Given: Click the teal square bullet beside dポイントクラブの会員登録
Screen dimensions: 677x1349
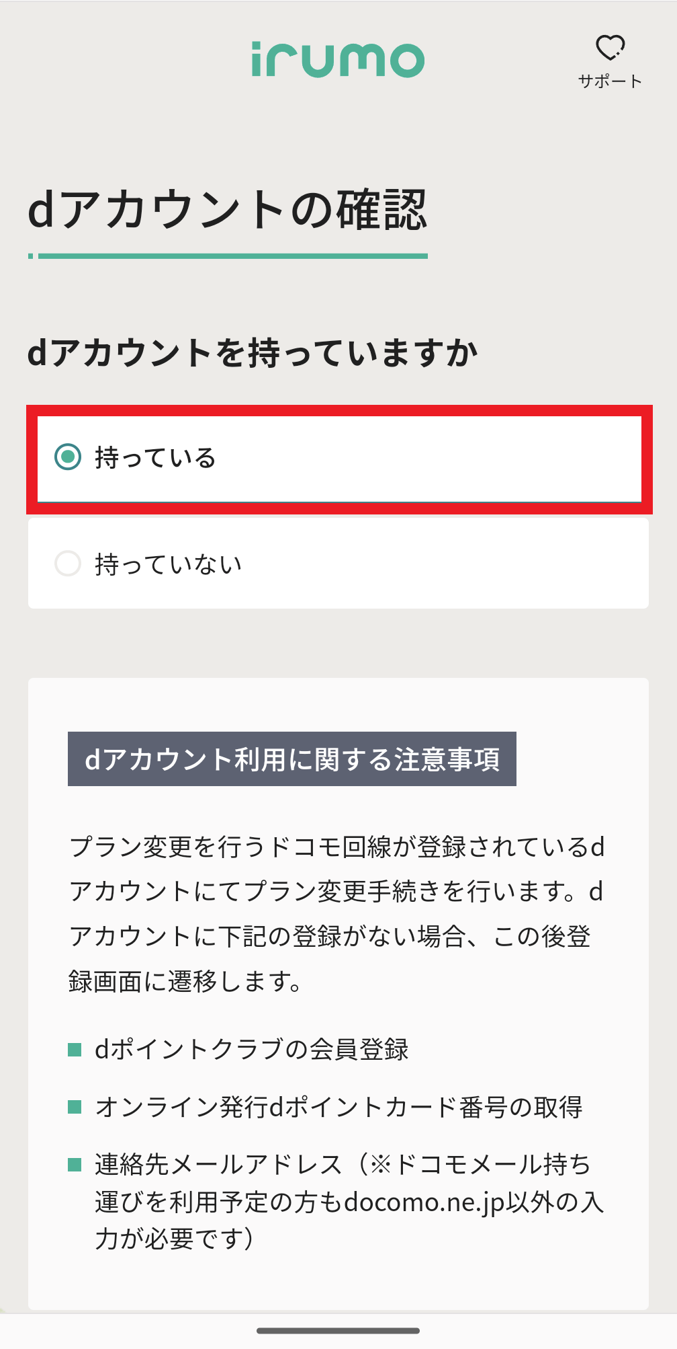Looking at the screenshot, I should [74, 1049].
